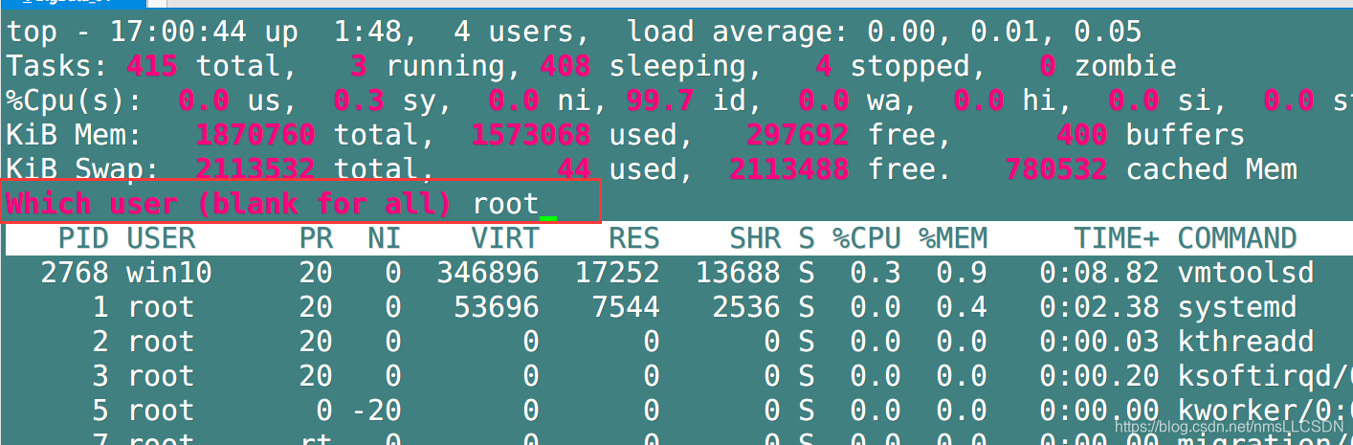Select the vmtoolsd process command

click(1246, 273)
